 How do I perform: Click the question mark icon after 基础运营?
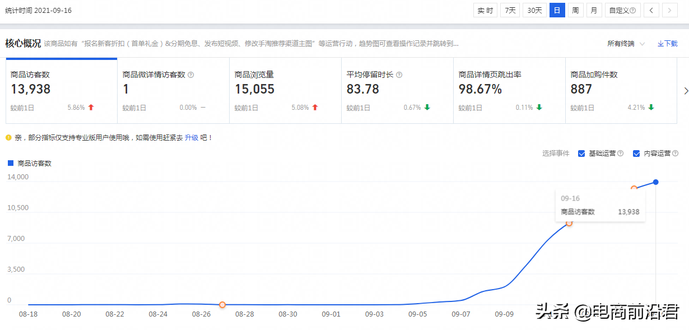coord(620,153)
